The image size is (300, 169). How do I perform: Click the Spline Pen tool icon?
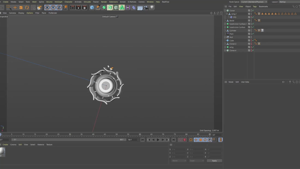click(98, 8)
